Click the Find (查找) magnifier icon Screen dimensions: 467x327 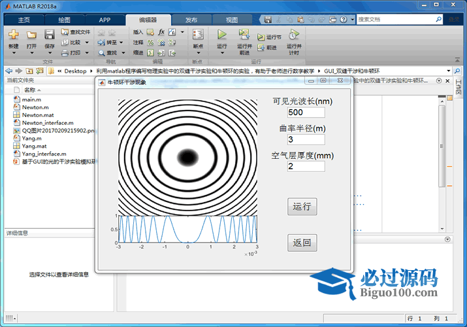[x=101, y=53]
